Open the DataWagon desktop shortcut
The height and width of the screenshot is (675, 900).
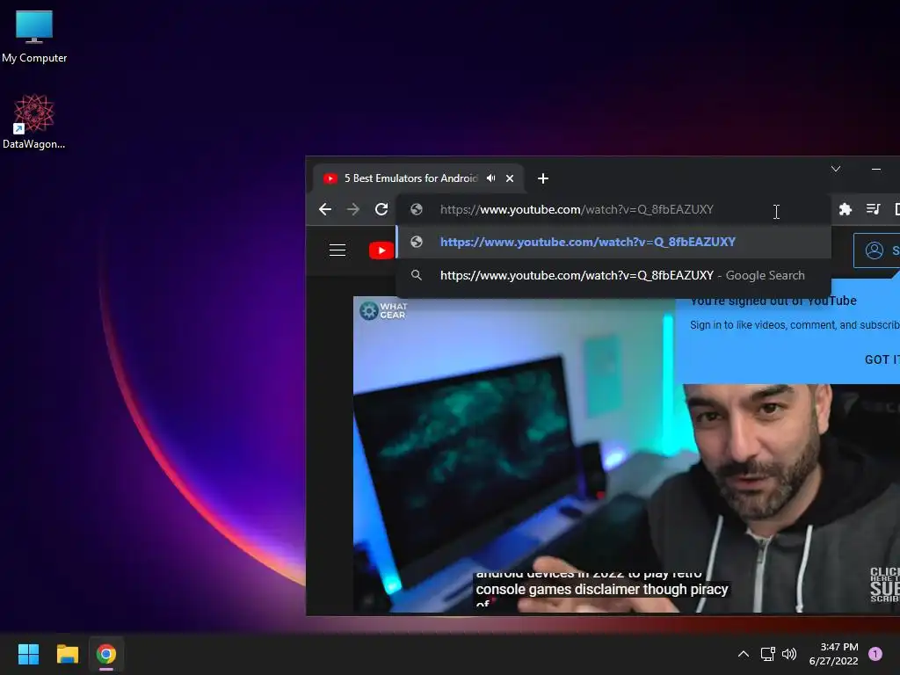34,121
